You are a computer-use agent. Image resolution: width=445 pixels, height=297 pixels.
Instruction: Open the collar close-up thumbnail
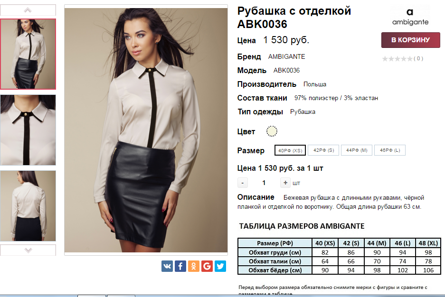pos(28,130)
